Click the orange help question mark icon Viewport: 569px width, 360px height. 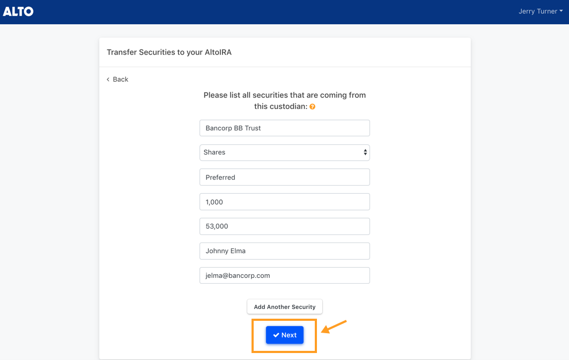[x=313, y=107]
